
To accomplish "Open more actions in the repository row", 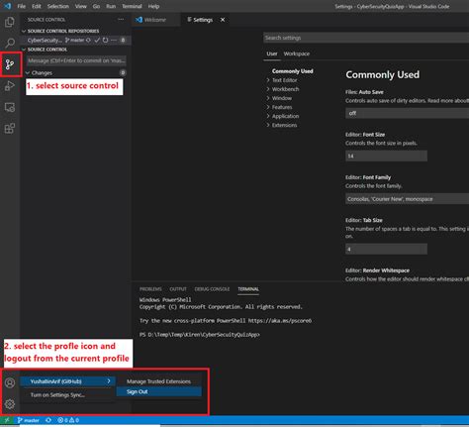I will [x=114, y=41].
